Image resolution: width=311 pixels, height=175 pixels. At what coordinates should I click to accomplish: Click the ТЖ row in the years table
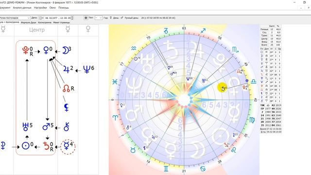[x=271, y=105]
